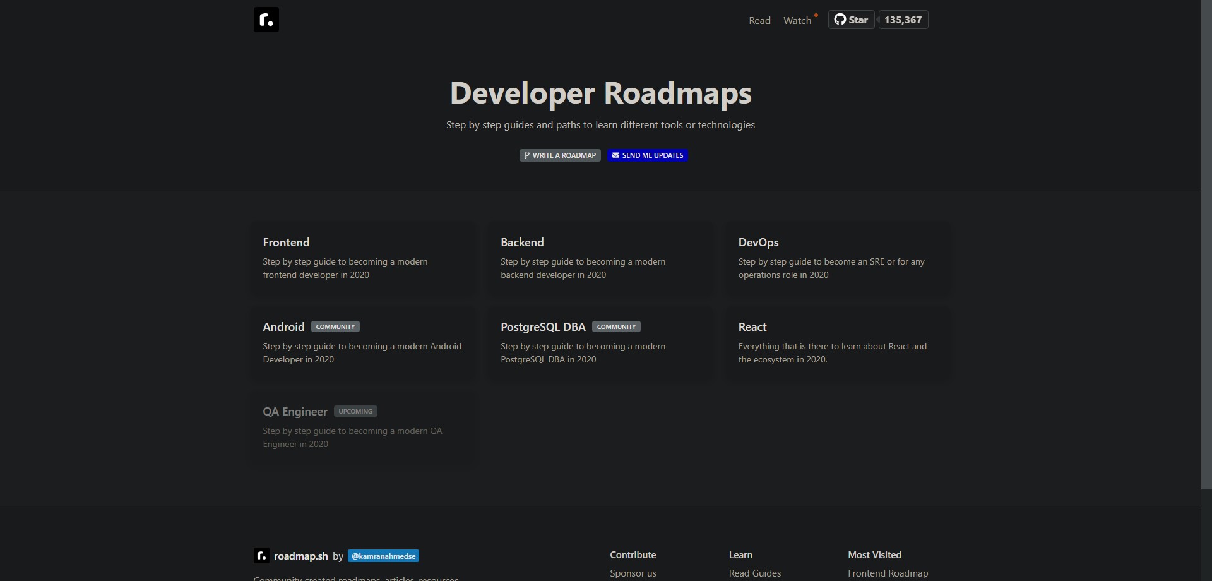Click the UPCOMING badge on QA Engineer
This screenshot has height=581, width=1212.
click(x=355, y=411)
